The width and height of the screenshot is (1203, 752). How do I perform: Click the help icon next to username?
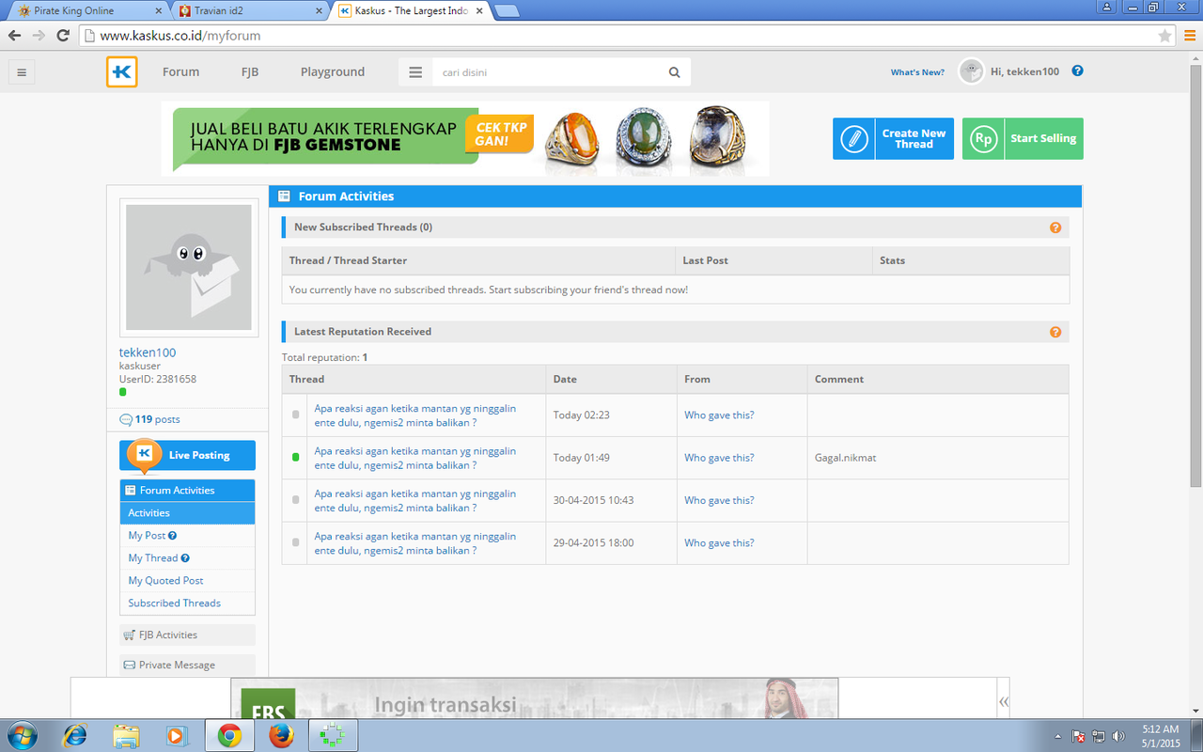click(x=1077, y=70)
